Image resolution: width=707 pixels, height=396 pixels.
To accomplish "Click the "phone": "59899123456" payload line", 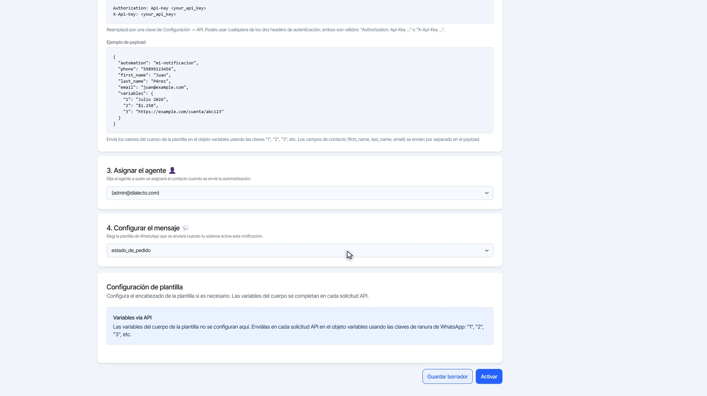I will (147, 69).
